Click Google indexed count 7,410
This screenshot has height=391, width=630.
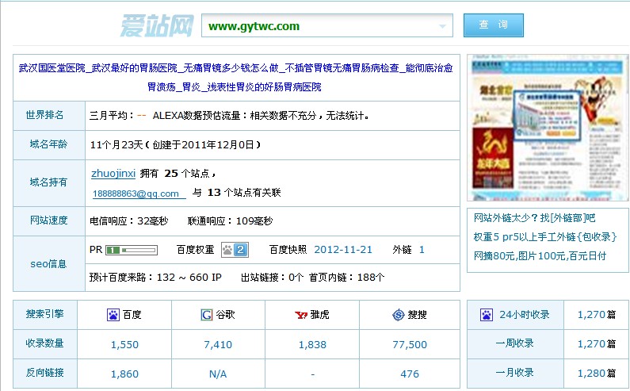coord(218,344)
